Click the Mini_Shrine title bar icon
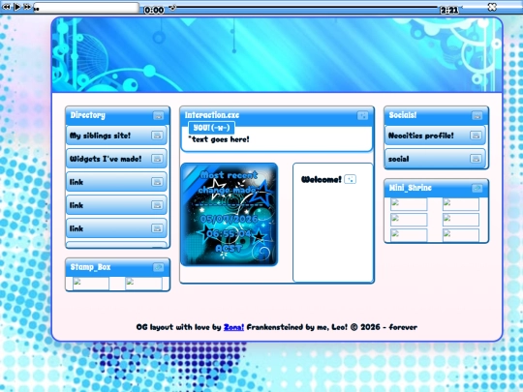The width and height of the screenshot is (523, 392). (477, 189)
